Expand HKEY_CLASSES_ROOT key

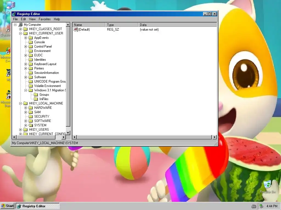[20, 29]
